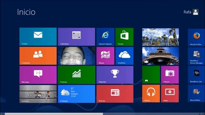The image size is (205, 115).
Task: Open BlackBerry Link tile
Action: click(x=196, y=75)
